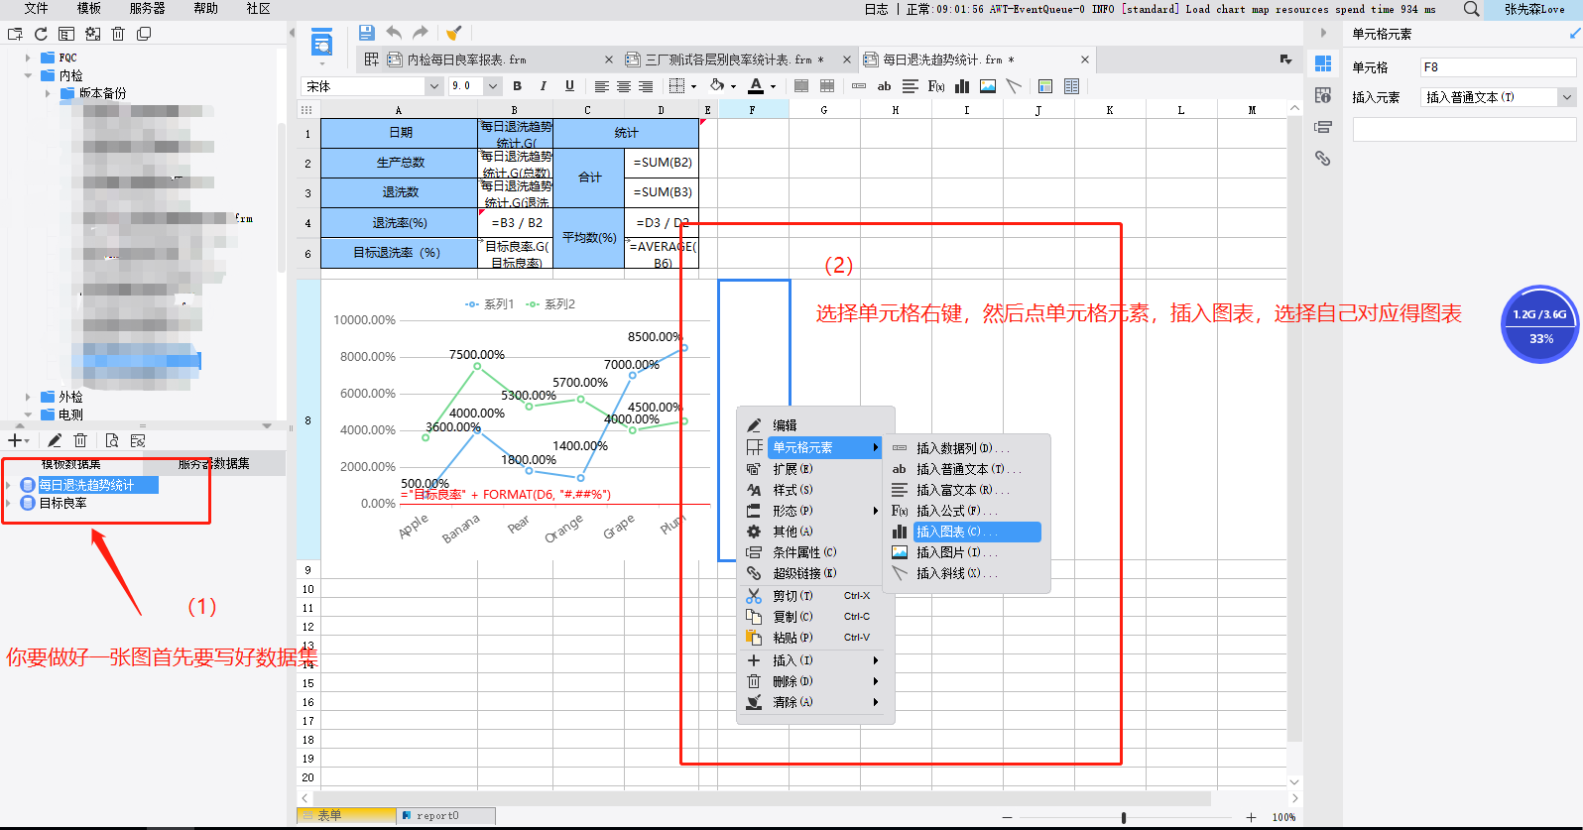The width and height of the screenshot is (1583, 830).
Task: Open the font name 宋体 dropdown
Action: pos(433,86)
